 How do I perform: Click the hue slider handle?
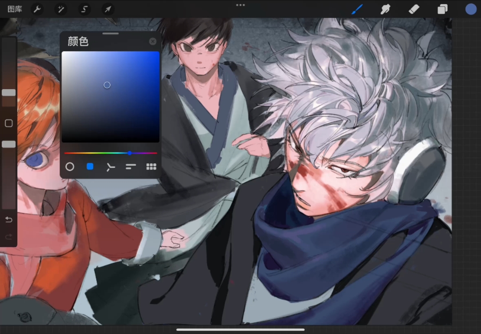tap(130, 153)
